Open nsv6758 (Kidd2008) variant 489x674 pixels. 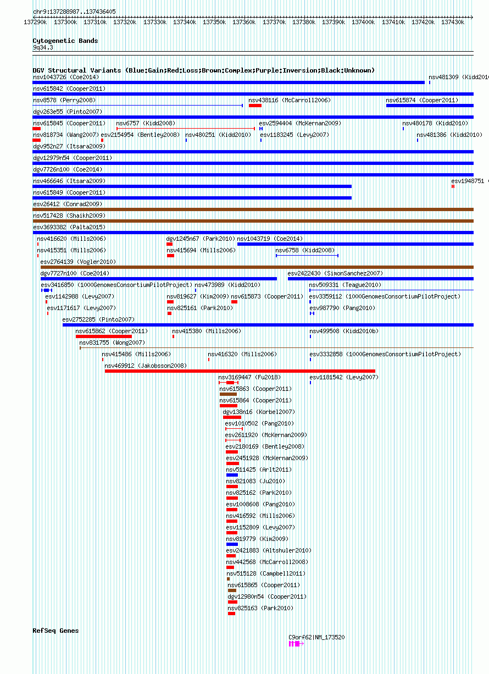point(305,250)
